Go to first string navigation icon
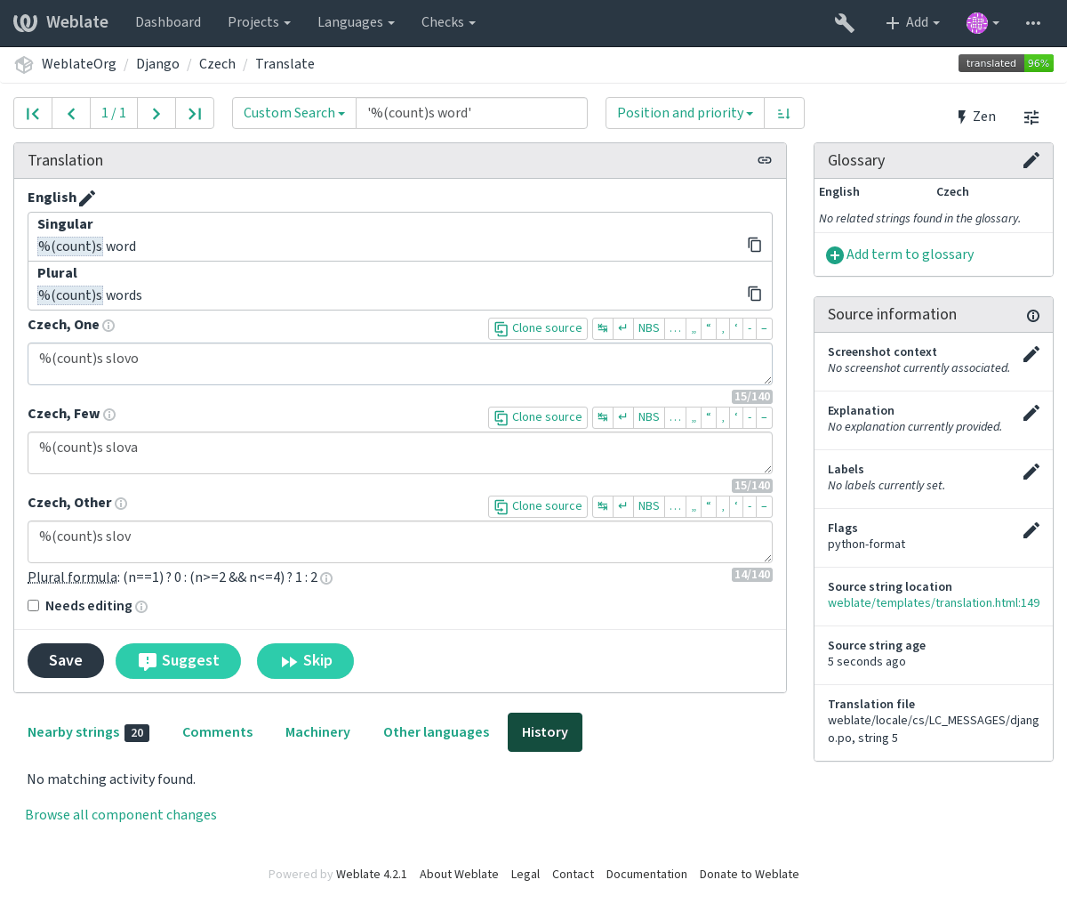The height and width of the screenshot is (904, 1067). click(33, 113)
